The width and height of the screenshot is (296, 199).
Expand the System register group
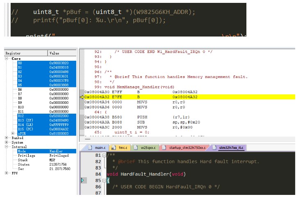pyautogui.click(x=7, y=142)
